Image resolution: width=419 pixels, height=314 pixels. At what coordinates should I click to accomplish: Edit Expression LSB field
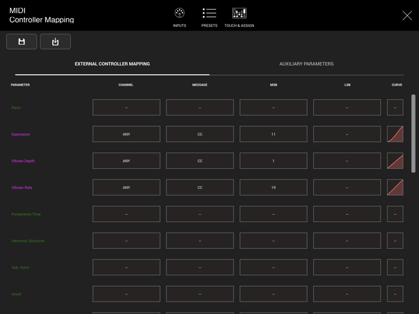point(347,134)
